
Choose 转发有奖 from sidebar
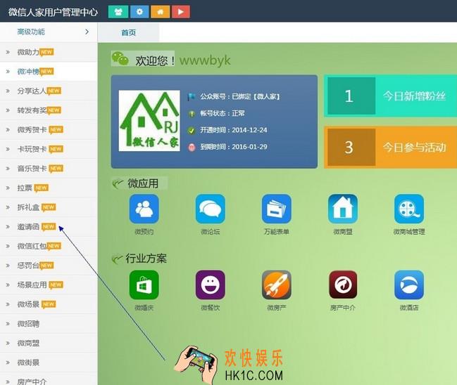49,110
